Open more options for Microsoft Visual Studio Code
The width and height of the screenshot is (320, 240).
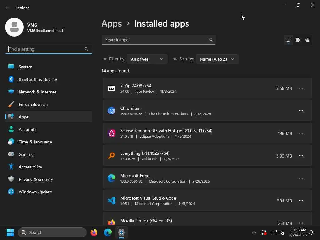tap(301, 201)
